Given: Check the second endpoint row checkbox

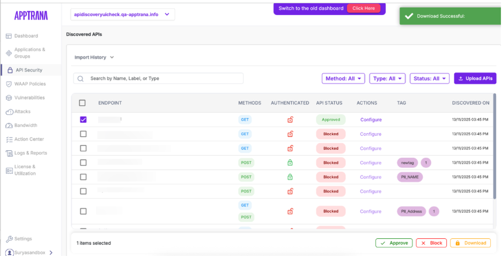Looking at the screenshot, I should [83, 134].
